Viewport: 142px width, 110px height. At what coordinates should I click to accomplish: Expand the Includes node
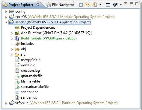[x=12, y=44]
